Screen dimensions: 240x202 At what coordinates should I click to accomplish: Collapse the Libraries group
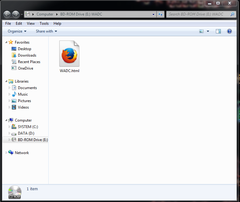tap(6, 81)
